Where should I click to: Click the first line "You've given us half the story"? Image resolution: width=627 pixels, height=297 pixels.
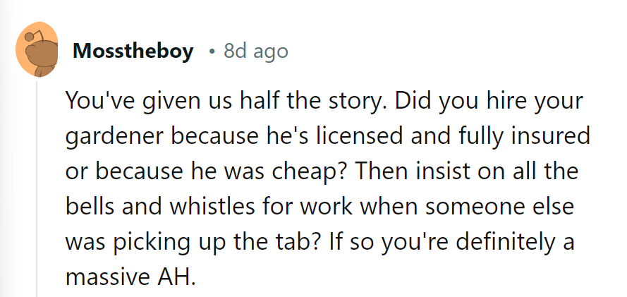(215, 100)
